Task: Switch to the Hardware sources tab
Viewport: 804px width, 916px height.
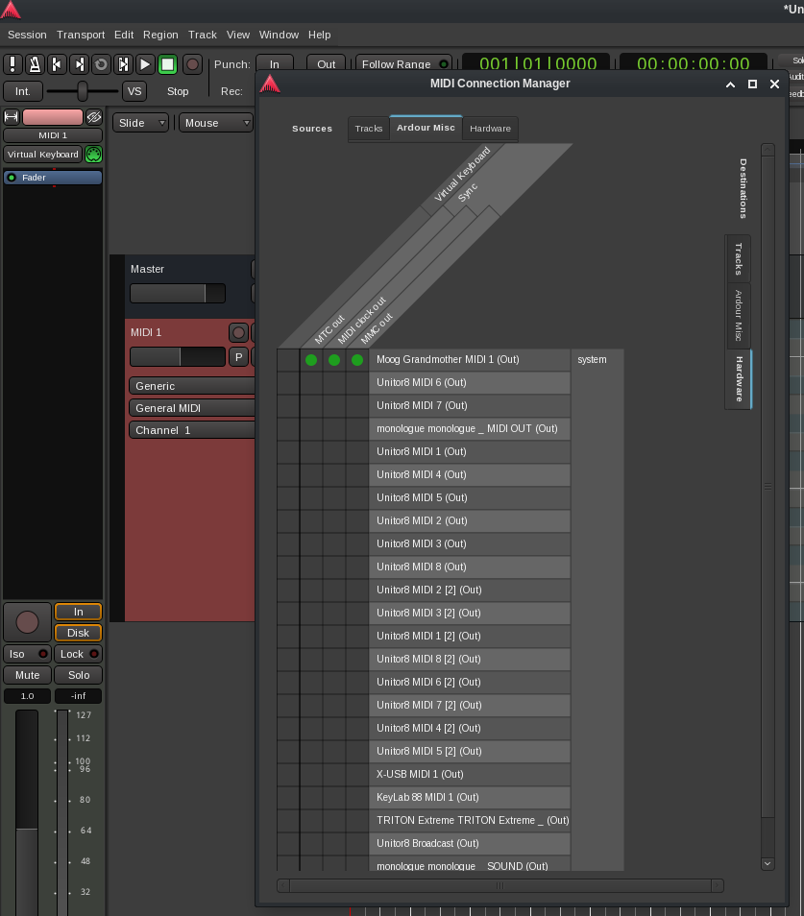Action: click(490, 129)
